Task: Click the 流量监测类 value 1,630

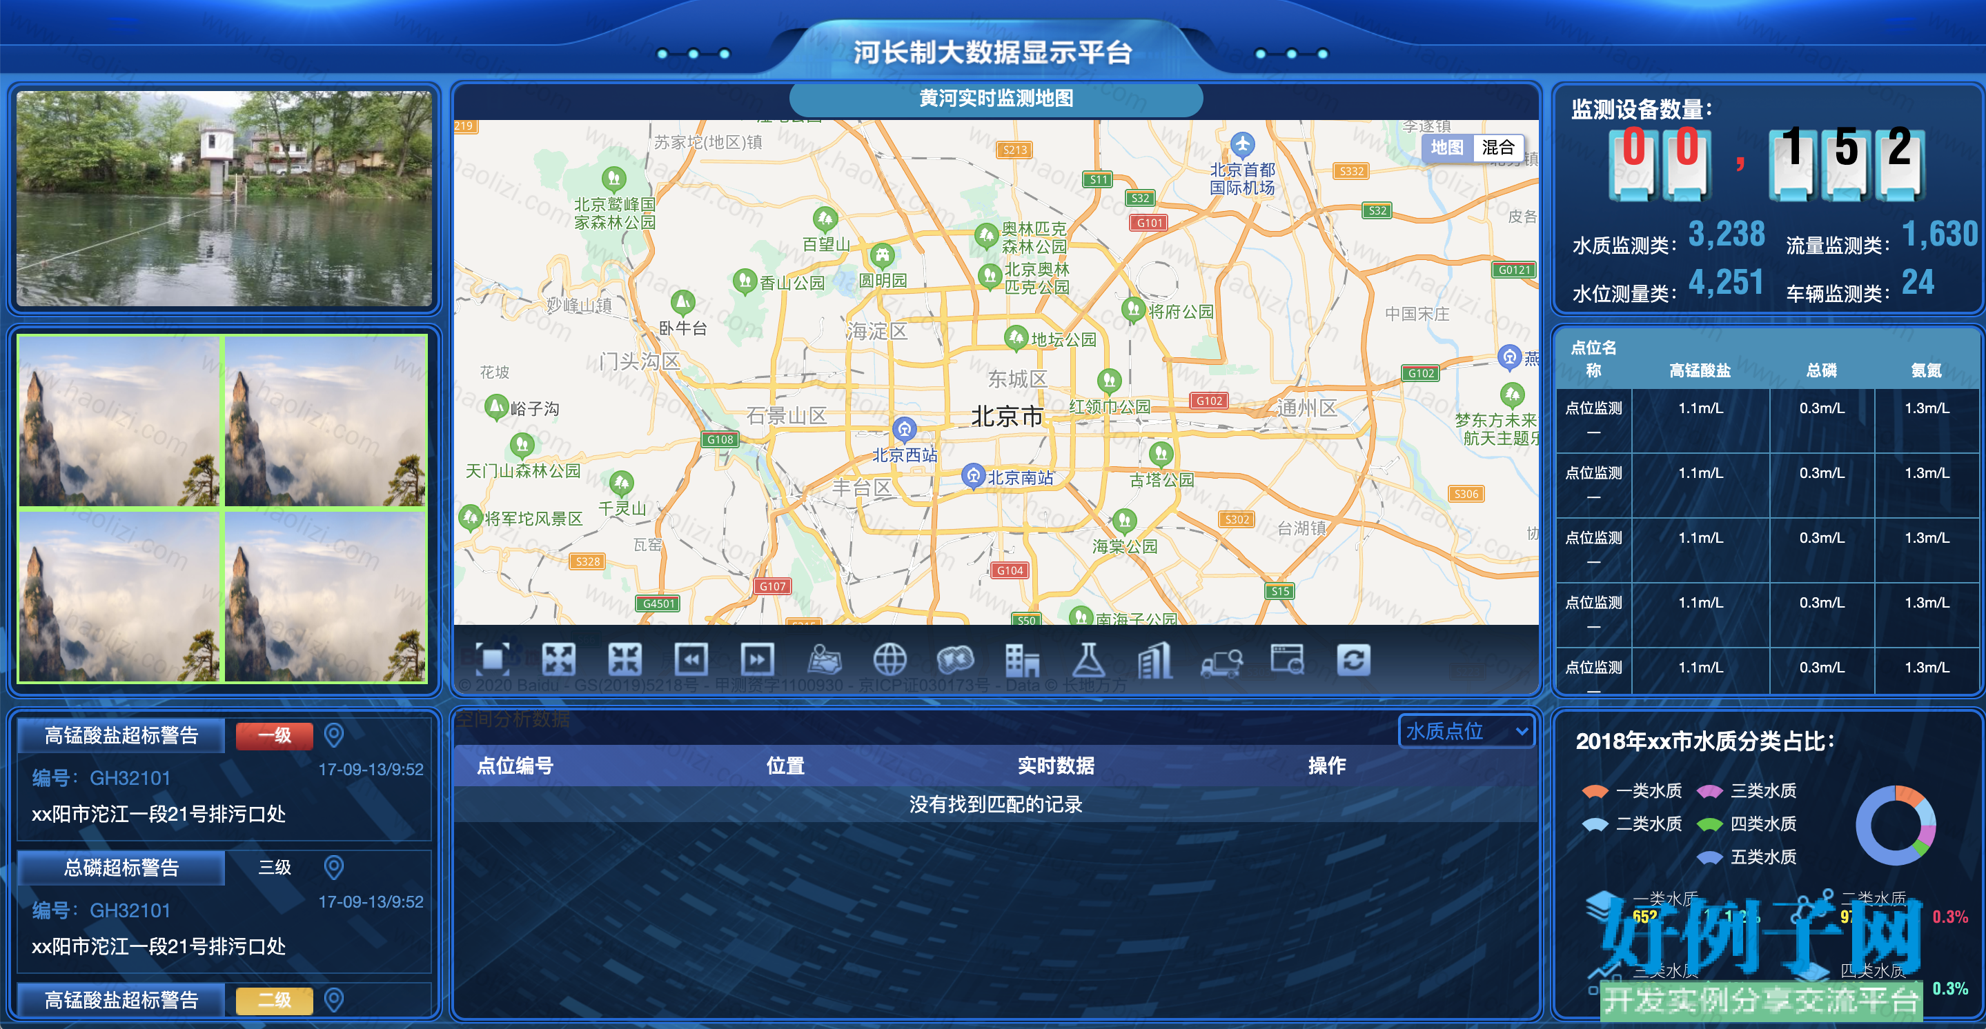Action: pyautogui.click(x=1940, y=234)
